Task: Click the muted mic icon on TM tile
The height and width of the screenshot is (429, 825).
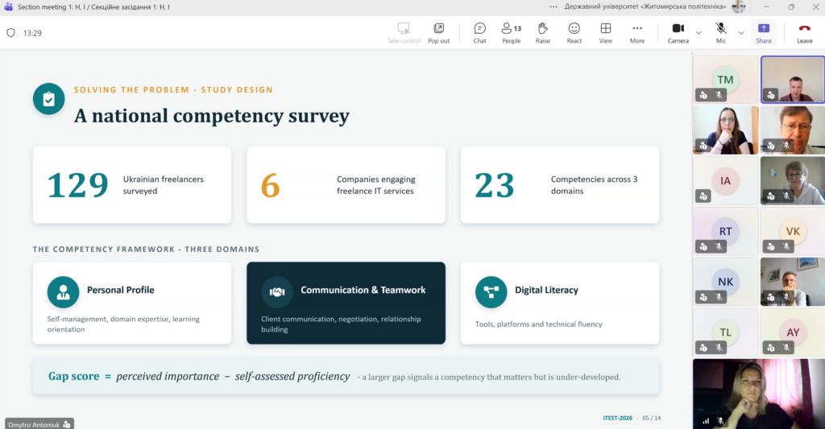Action: [x=719, y=95]
